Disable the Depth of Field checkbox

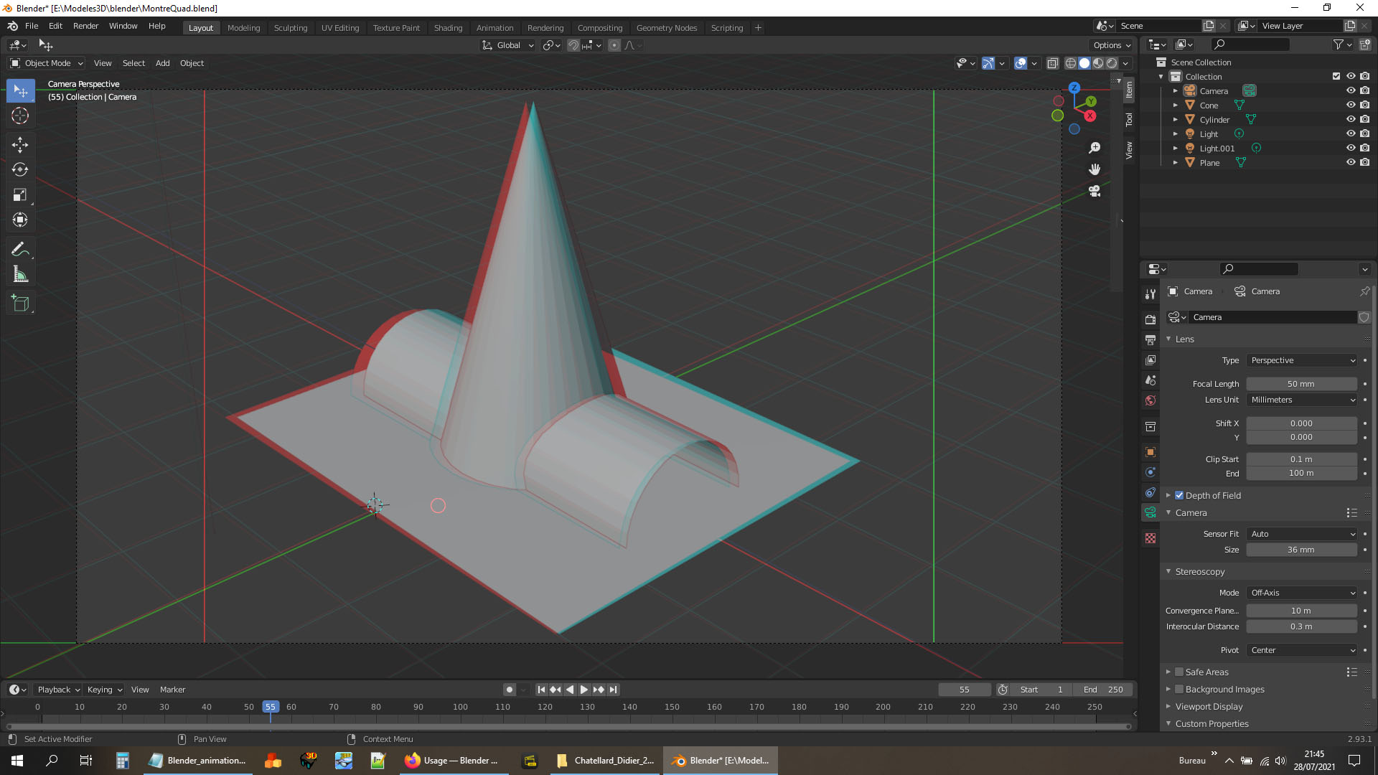pyautogui.click(x=1179, y=495)
